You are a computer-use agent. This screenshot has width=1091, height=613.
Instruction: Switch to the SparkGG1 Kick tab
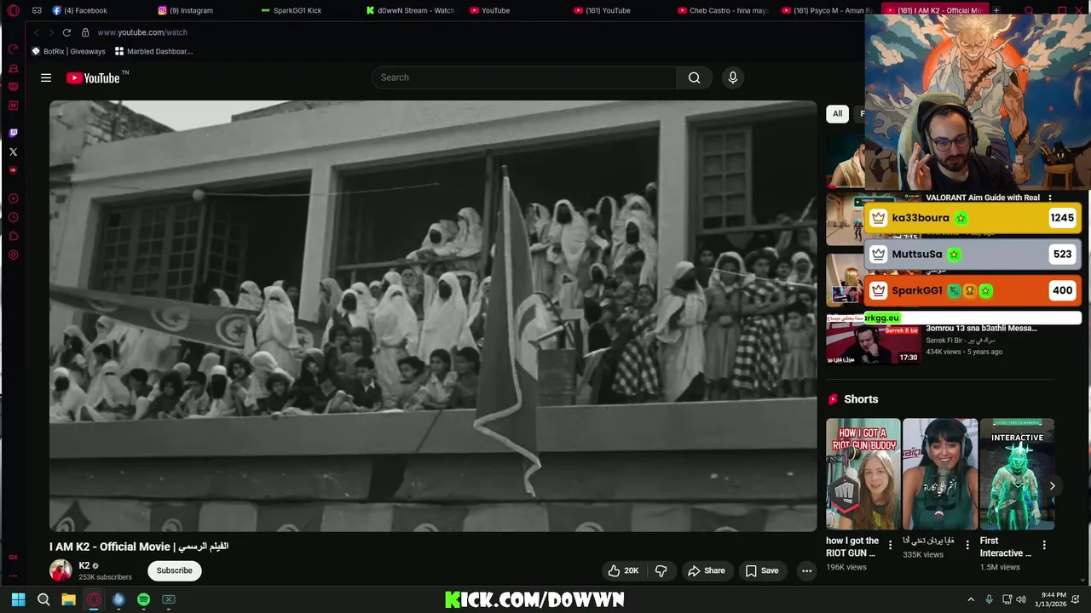click(x=292, y=10)
